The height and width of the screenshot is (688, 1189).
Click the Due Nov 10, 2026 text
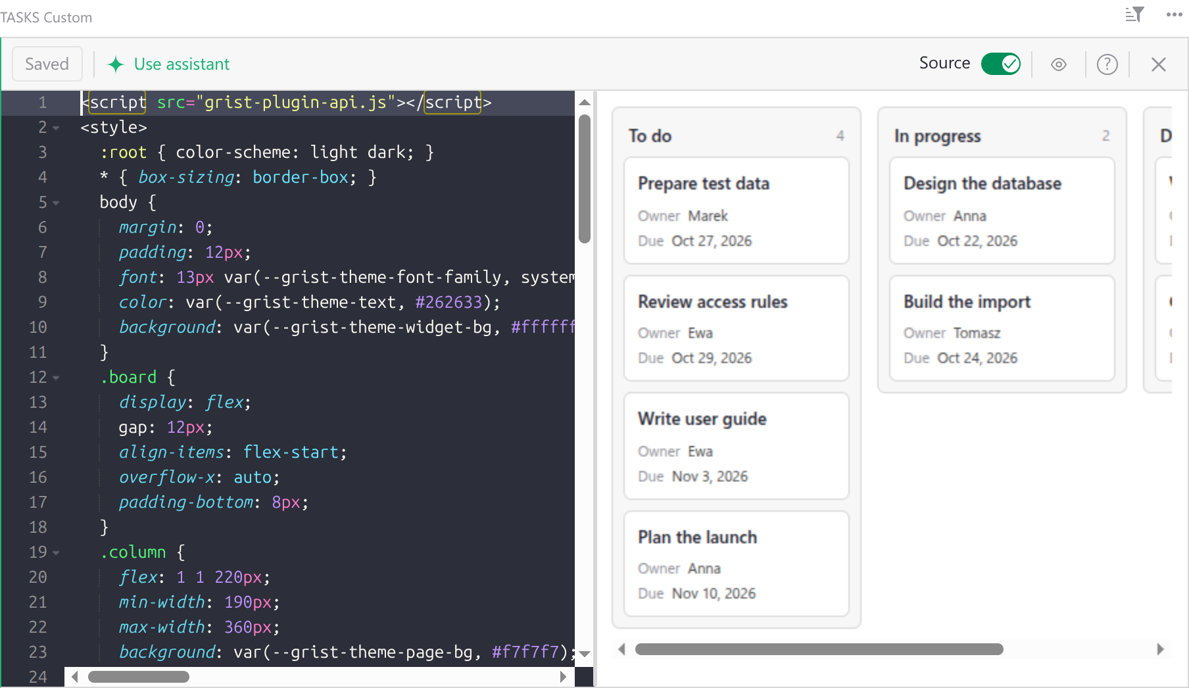point(696,594)
